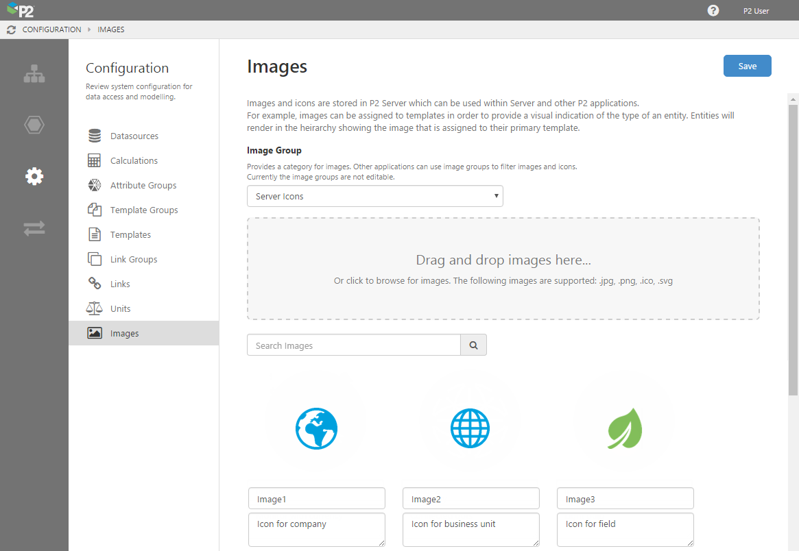This screenshot has width=799, height=551.
Task: Open the Server Icons image group dropdown
Action: (x=374, y=196)
